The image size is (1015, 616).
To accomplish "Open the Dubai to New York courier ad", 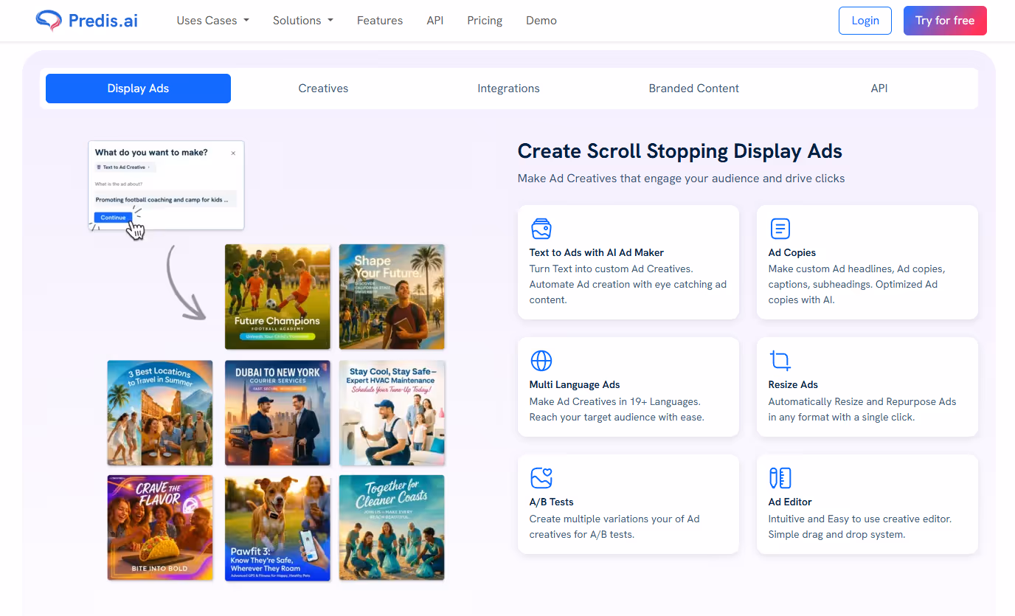I will (277, 413).
